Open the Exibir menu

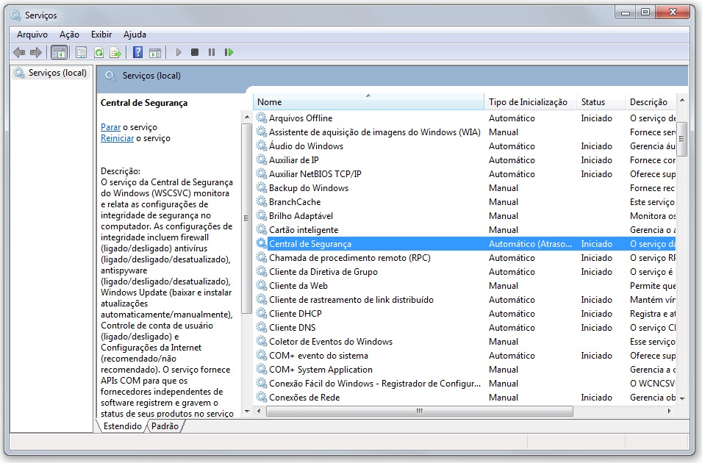101,35
